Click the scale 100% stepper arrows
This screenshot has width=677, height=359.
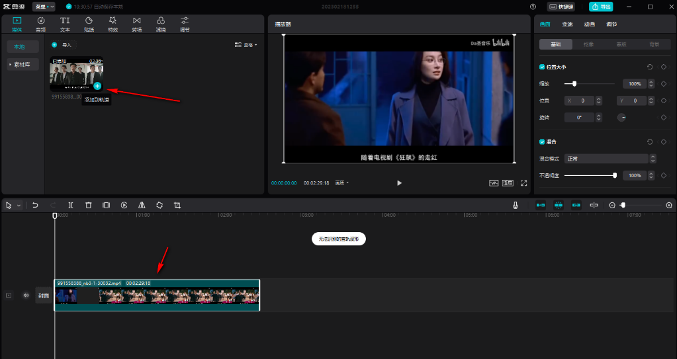[x=651, y=84]
